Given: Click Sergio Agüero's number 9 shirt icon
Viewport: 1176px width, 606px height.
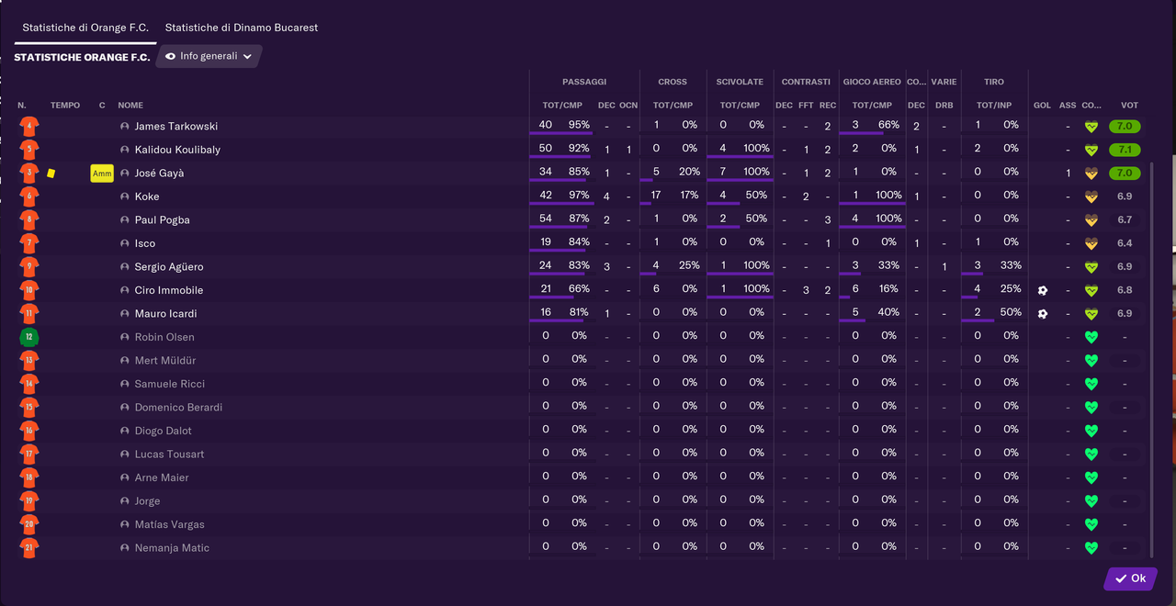Looking at the screenshot, I should [x=29, y=267].
